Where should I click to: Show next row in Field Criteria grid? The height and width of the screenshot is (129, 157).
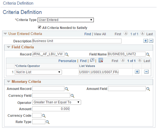[140, 60]
